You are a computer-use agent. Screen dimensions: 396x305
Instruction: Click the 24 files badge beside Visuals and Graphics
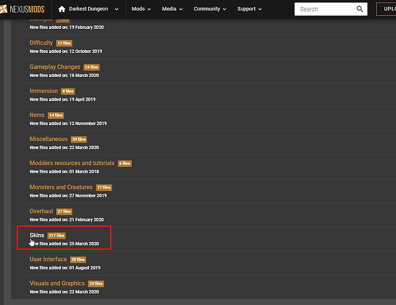click(96, 284)
